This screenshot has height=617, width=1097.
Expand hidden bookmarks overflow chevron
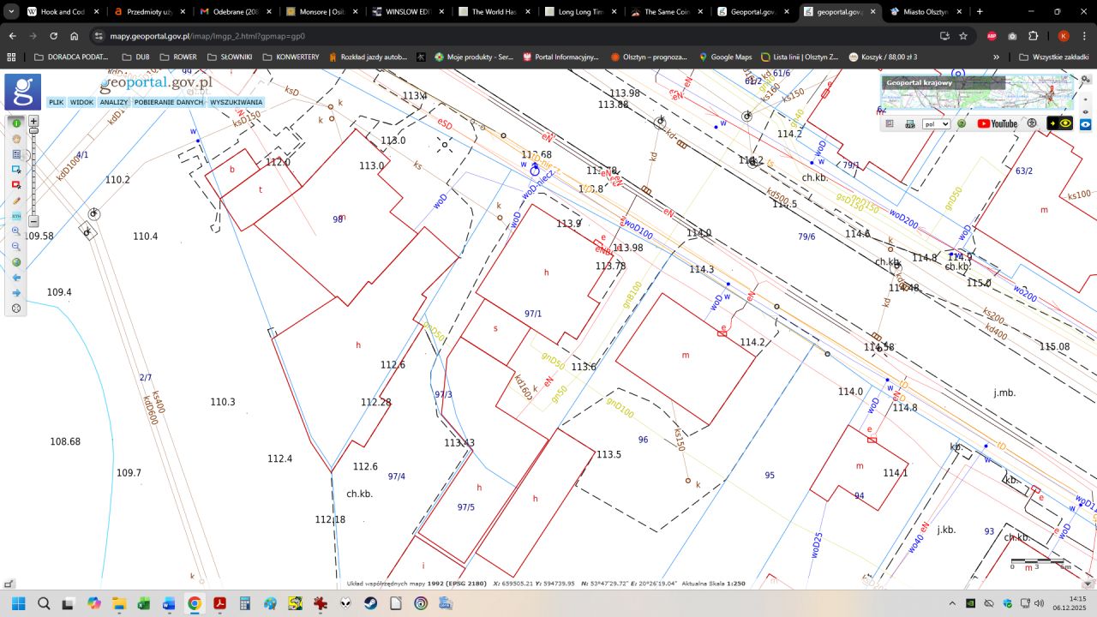(x=996, y=57)
